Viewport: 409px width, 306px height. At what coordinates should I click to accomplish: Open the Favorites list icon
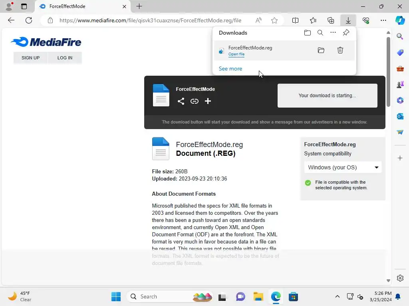pos(313,20)
